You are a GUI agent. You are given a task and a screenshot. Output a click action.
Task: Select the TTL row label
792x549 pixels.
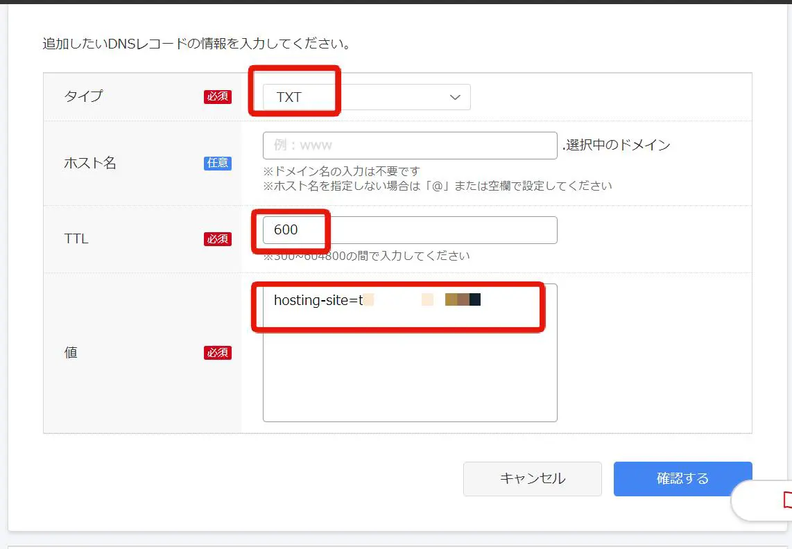click(76, 239)
